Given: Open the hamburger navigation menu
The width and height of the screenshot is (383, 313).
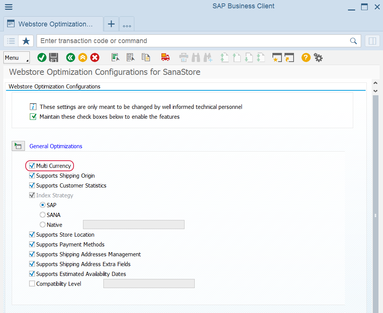Looking at the screenshot, I should pos(9,7).
